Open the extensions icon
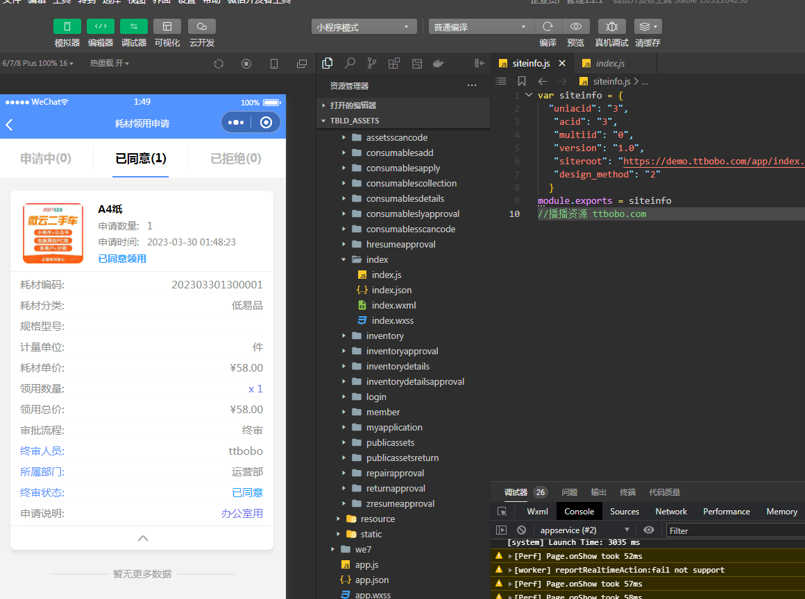The image size is (805, 599). (x=393, y=63)
